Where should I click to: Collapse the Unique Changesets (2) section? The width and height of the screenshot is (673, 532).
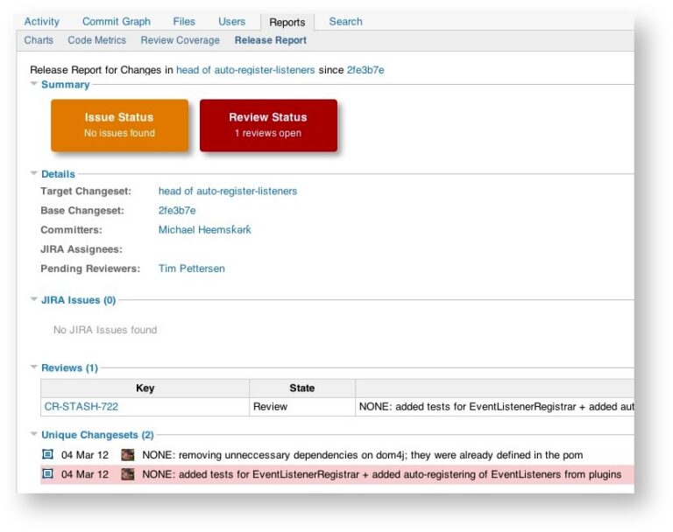coord(34,434)
